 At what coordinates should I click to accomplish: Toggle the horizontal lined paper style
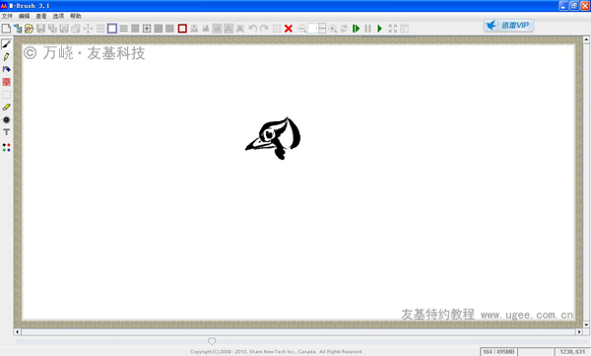coord(124,29)
